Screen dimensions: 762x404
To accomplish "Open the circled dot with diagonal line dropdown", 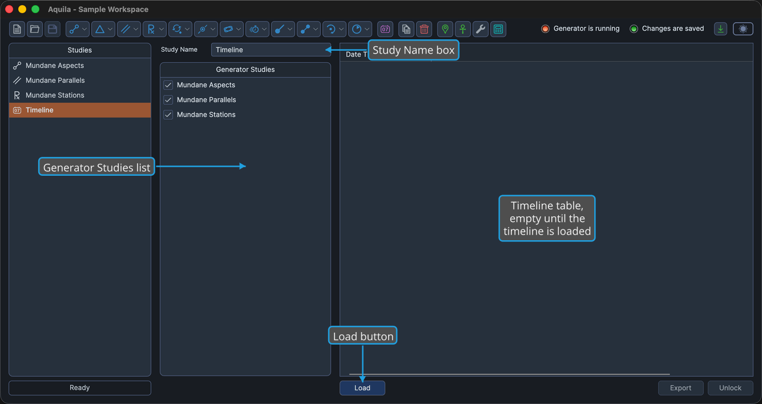I will pos(206,29).
